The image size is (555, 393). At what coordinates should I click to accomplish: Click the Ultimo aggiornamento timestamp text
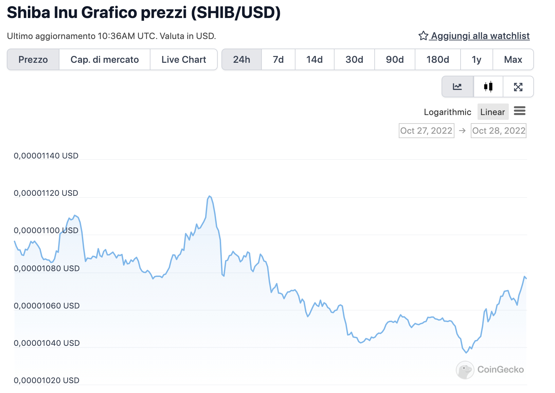(111, 36)
